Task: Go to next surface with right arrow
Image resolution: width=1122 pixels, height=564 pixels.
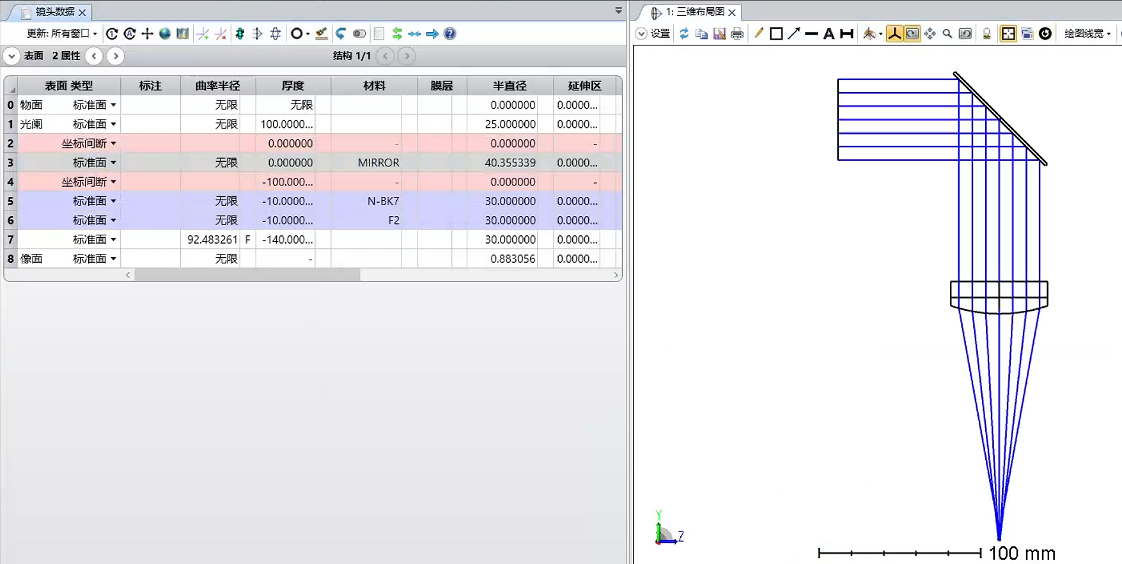Action: pos(116,56)
